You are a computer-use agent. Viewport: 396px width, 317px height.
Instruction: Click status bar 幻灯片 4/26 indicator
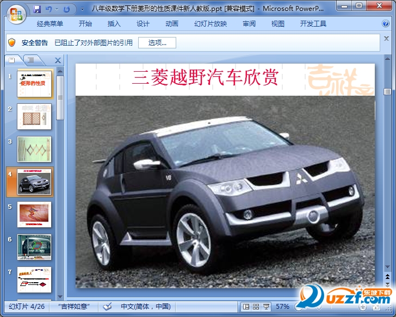click(x=27, y=307)
